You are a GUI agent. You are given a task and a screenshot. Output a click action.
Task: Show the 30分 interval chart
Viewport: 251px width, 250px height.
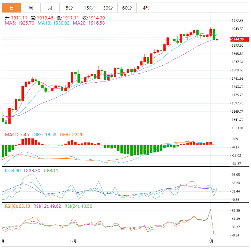tap(108, 8)
